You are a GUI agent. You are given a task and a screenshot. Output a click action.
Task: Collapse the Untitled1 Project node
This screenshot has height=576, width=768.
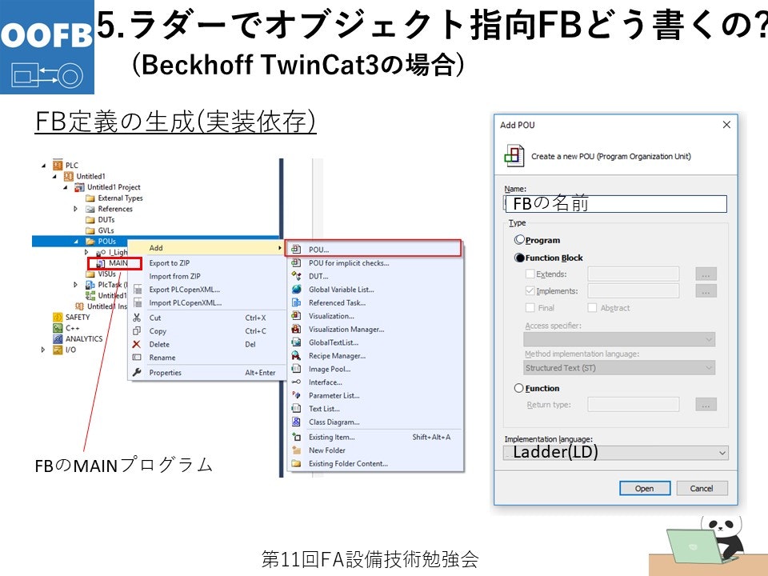tap(65, 187)
